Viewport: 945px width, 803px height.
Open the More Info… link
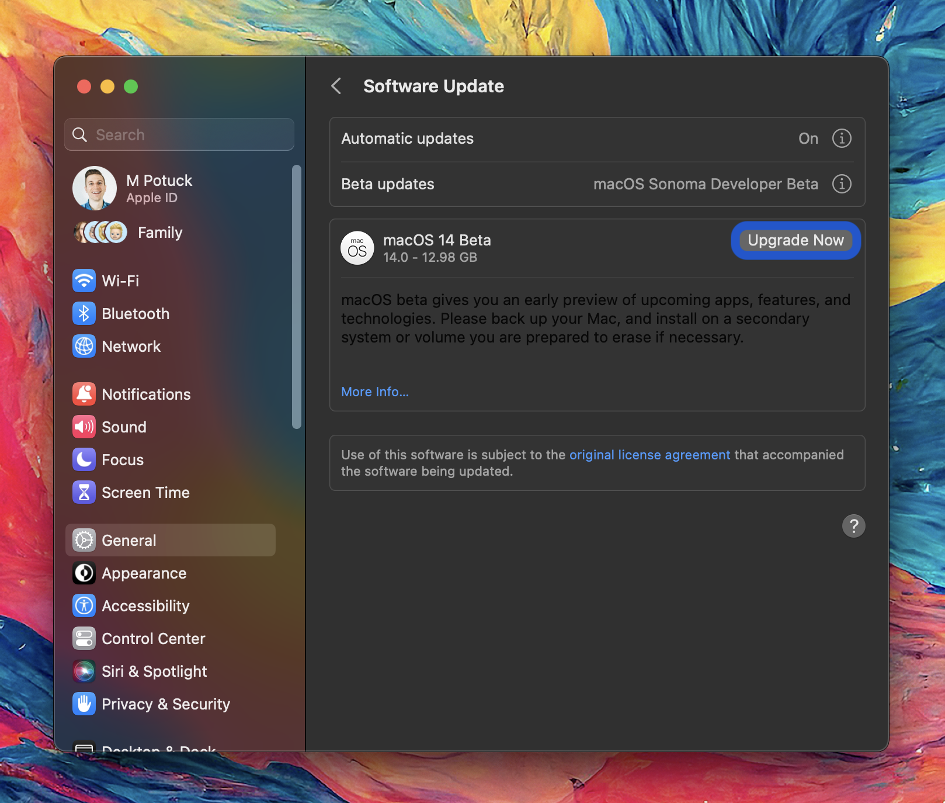pyautogui.click(x=375, y=392)
